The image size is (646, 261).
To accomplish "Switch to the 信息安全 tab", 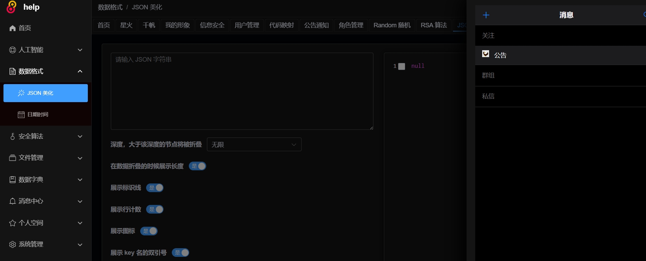I will [x=212, y=25].
